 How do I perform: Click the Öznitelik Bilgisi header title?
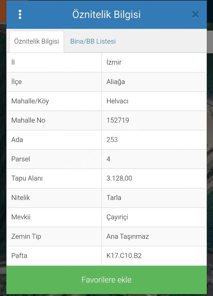point(106,15)
